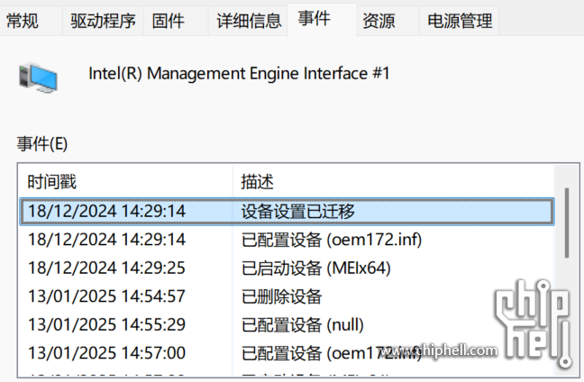Click the computer device icon
584x382 pixels.
click(39, 78)
